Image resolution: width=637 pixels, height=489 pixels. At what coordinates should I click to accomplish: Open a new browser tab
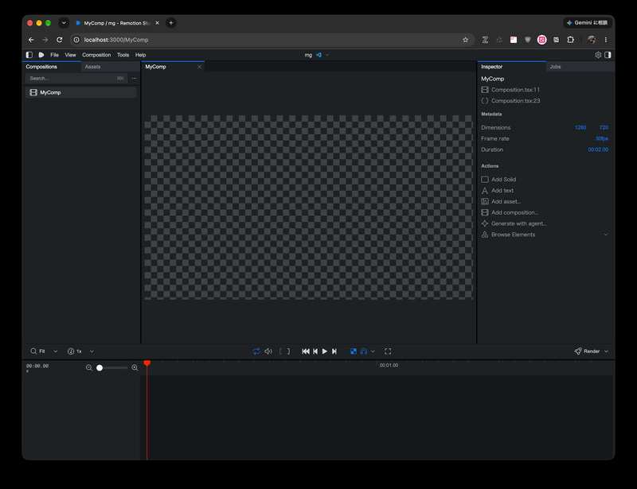tap(171, 23)
